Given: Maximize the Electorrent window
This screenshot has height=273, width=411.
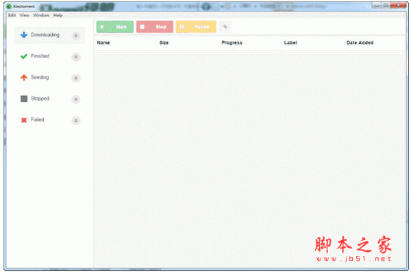Looking at the screenshot, I should pyautogui.click(x=386, y=5).
